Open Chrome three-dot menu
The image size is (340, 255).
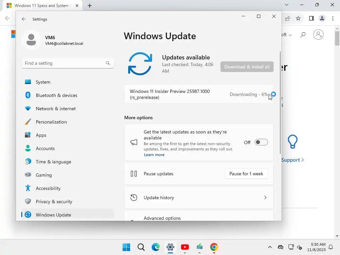pyautogui.click(x=333, y=19)
